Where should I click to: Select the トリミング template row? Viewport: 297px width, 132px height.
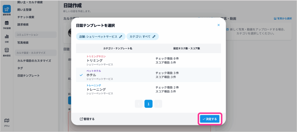(x=148, y=60)
